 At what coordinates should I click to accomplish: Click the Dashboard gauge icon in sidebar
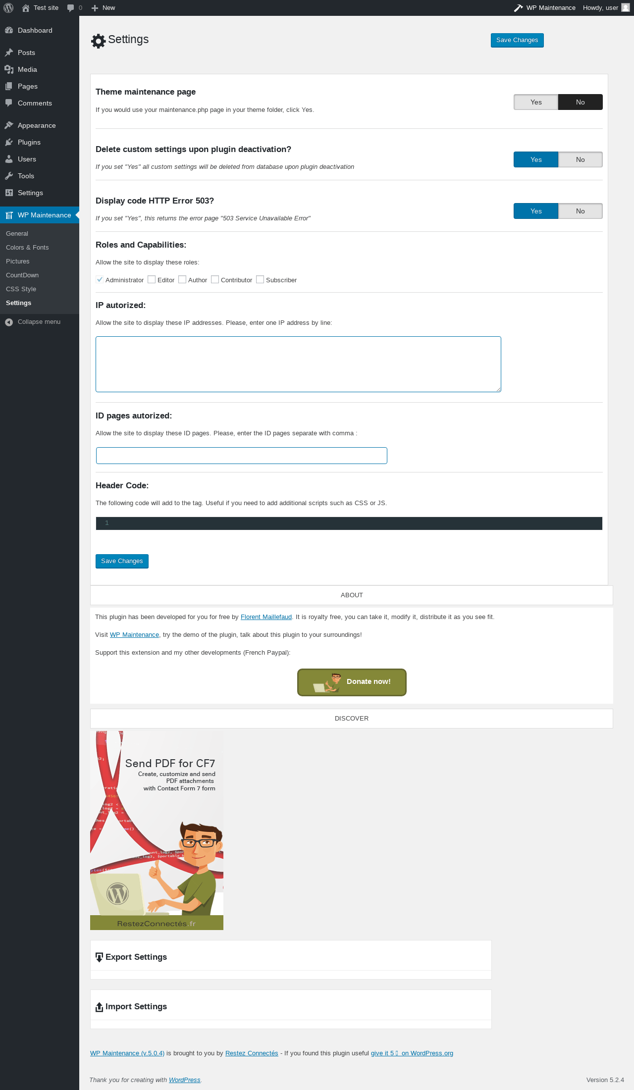click(x=9, y=30)
